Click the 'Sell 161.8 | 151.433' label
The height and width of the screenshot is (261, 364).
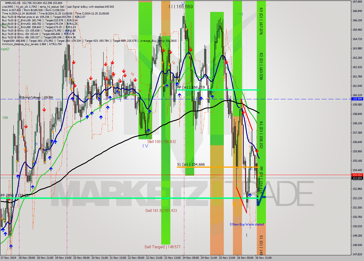click(161, 211)
